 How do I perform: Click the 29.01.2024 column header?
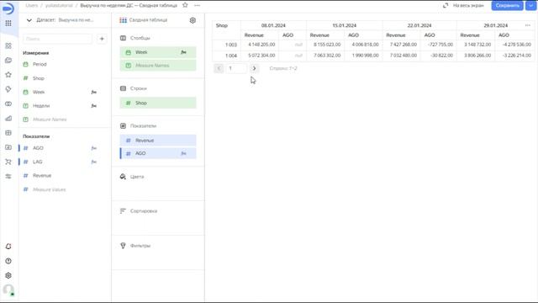click(x=496, y=25)
